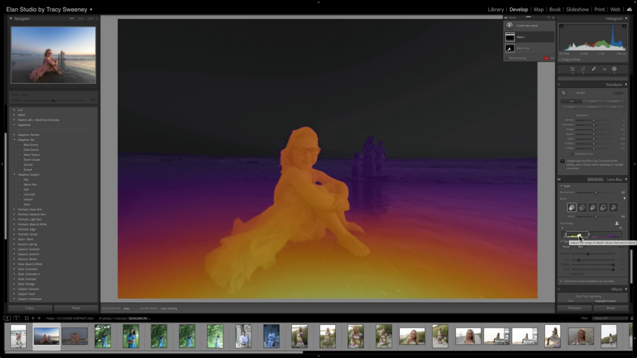Toggle the Original Photo checkbox

coord(560,60)
